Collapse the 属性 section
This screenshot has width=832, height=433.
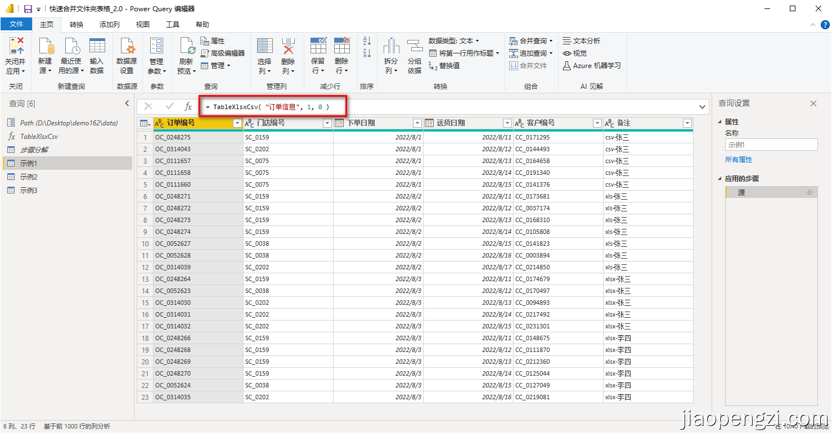tap(721, 122)
